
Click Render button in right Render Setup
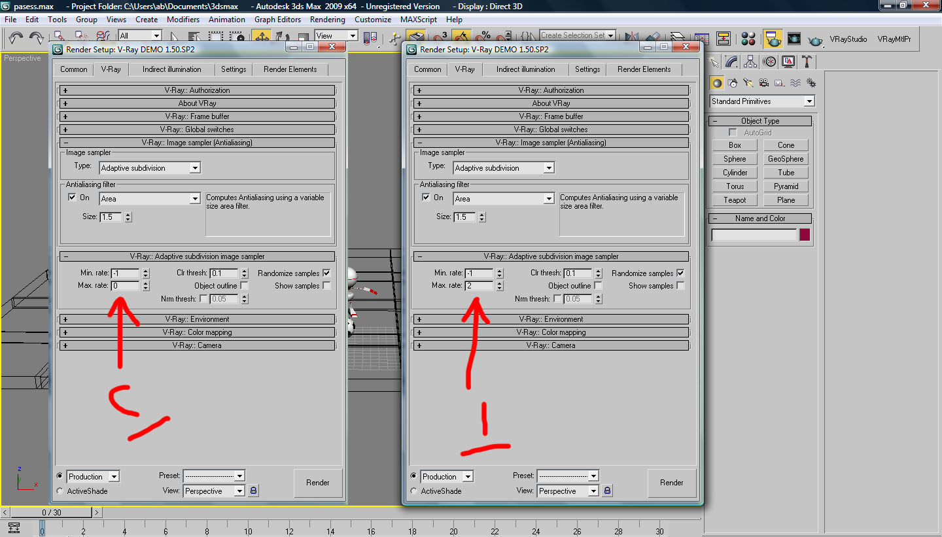click(672, 483)
